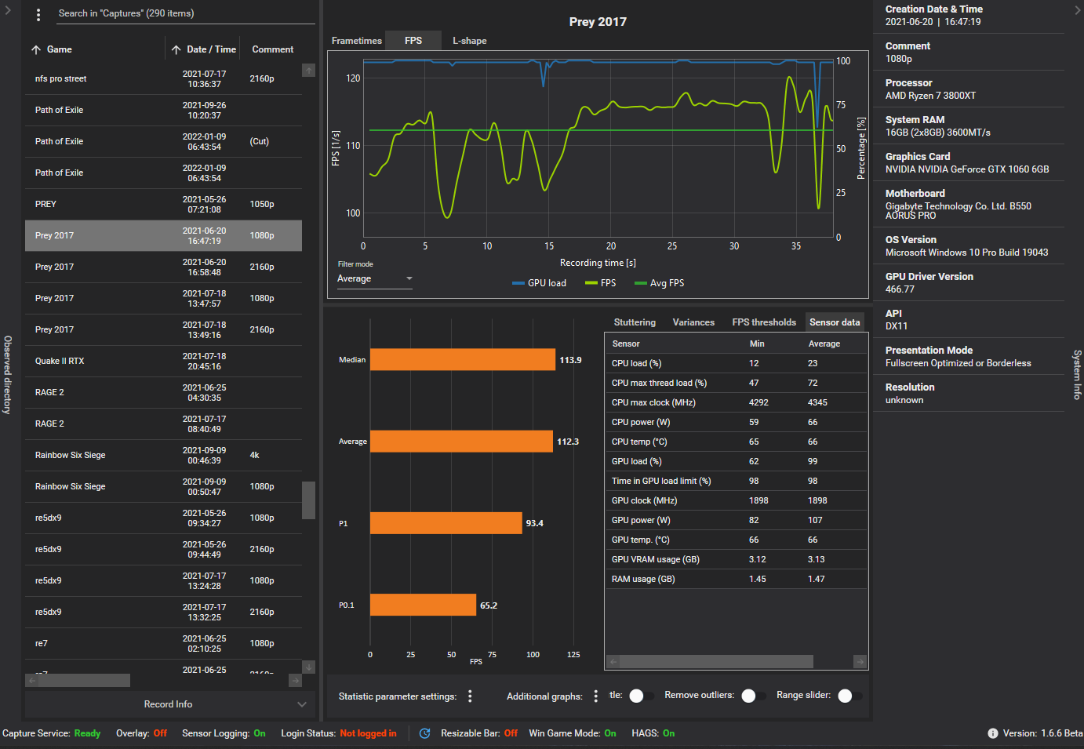1084x749 pixels.
Task: Click the CPU load (%) sensor row
Action: [x=736, y=363]
